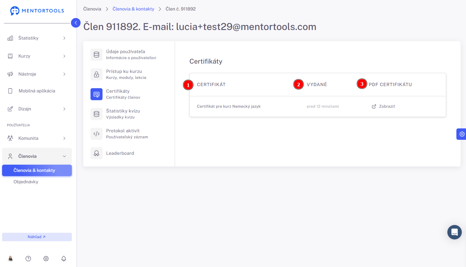Click the MentorTools logo

coord(37,11)
